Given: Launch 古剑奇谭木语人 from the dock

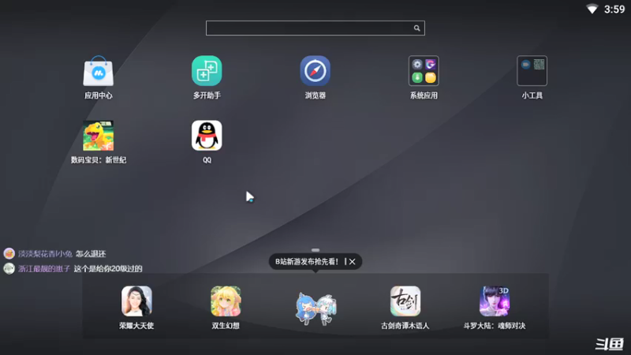Looking at the screenshot, I should [x=405, y=301].
